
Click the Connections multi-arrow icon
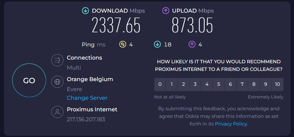[57, 60]
